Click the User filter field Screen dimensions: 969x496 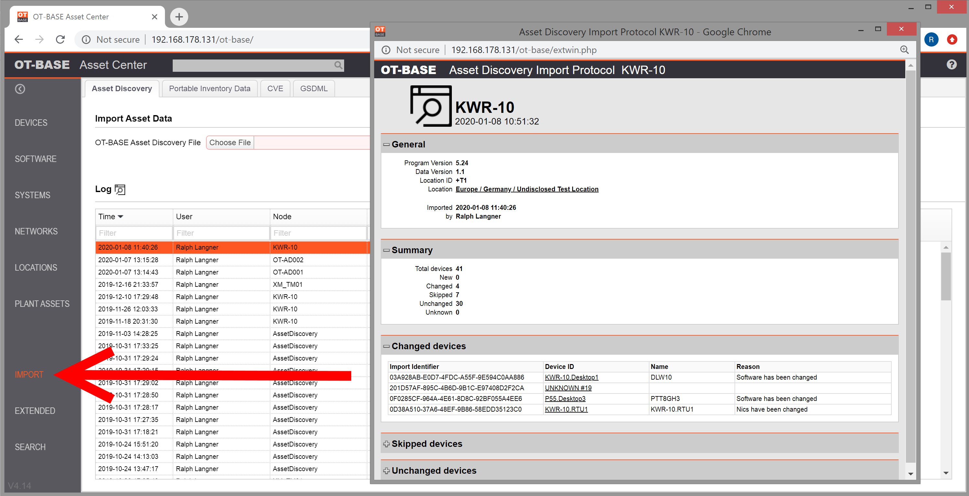pos(221,233)
